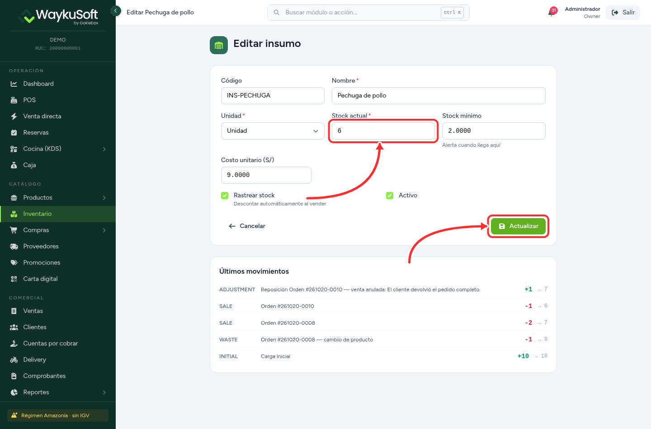Image resolution: width=651 pixels, height=429 pixels.
Task: Click the Stock mínimo input field
Action: pyautogui.click(x=494, y=131)
